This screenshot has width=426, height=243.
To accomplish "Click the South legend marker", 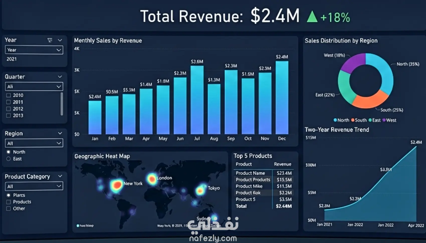I will pos(353,120).
